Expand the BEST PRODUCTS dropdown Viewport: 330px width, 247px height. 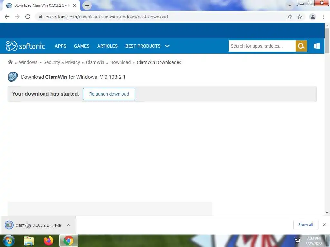tap(147, 46)
